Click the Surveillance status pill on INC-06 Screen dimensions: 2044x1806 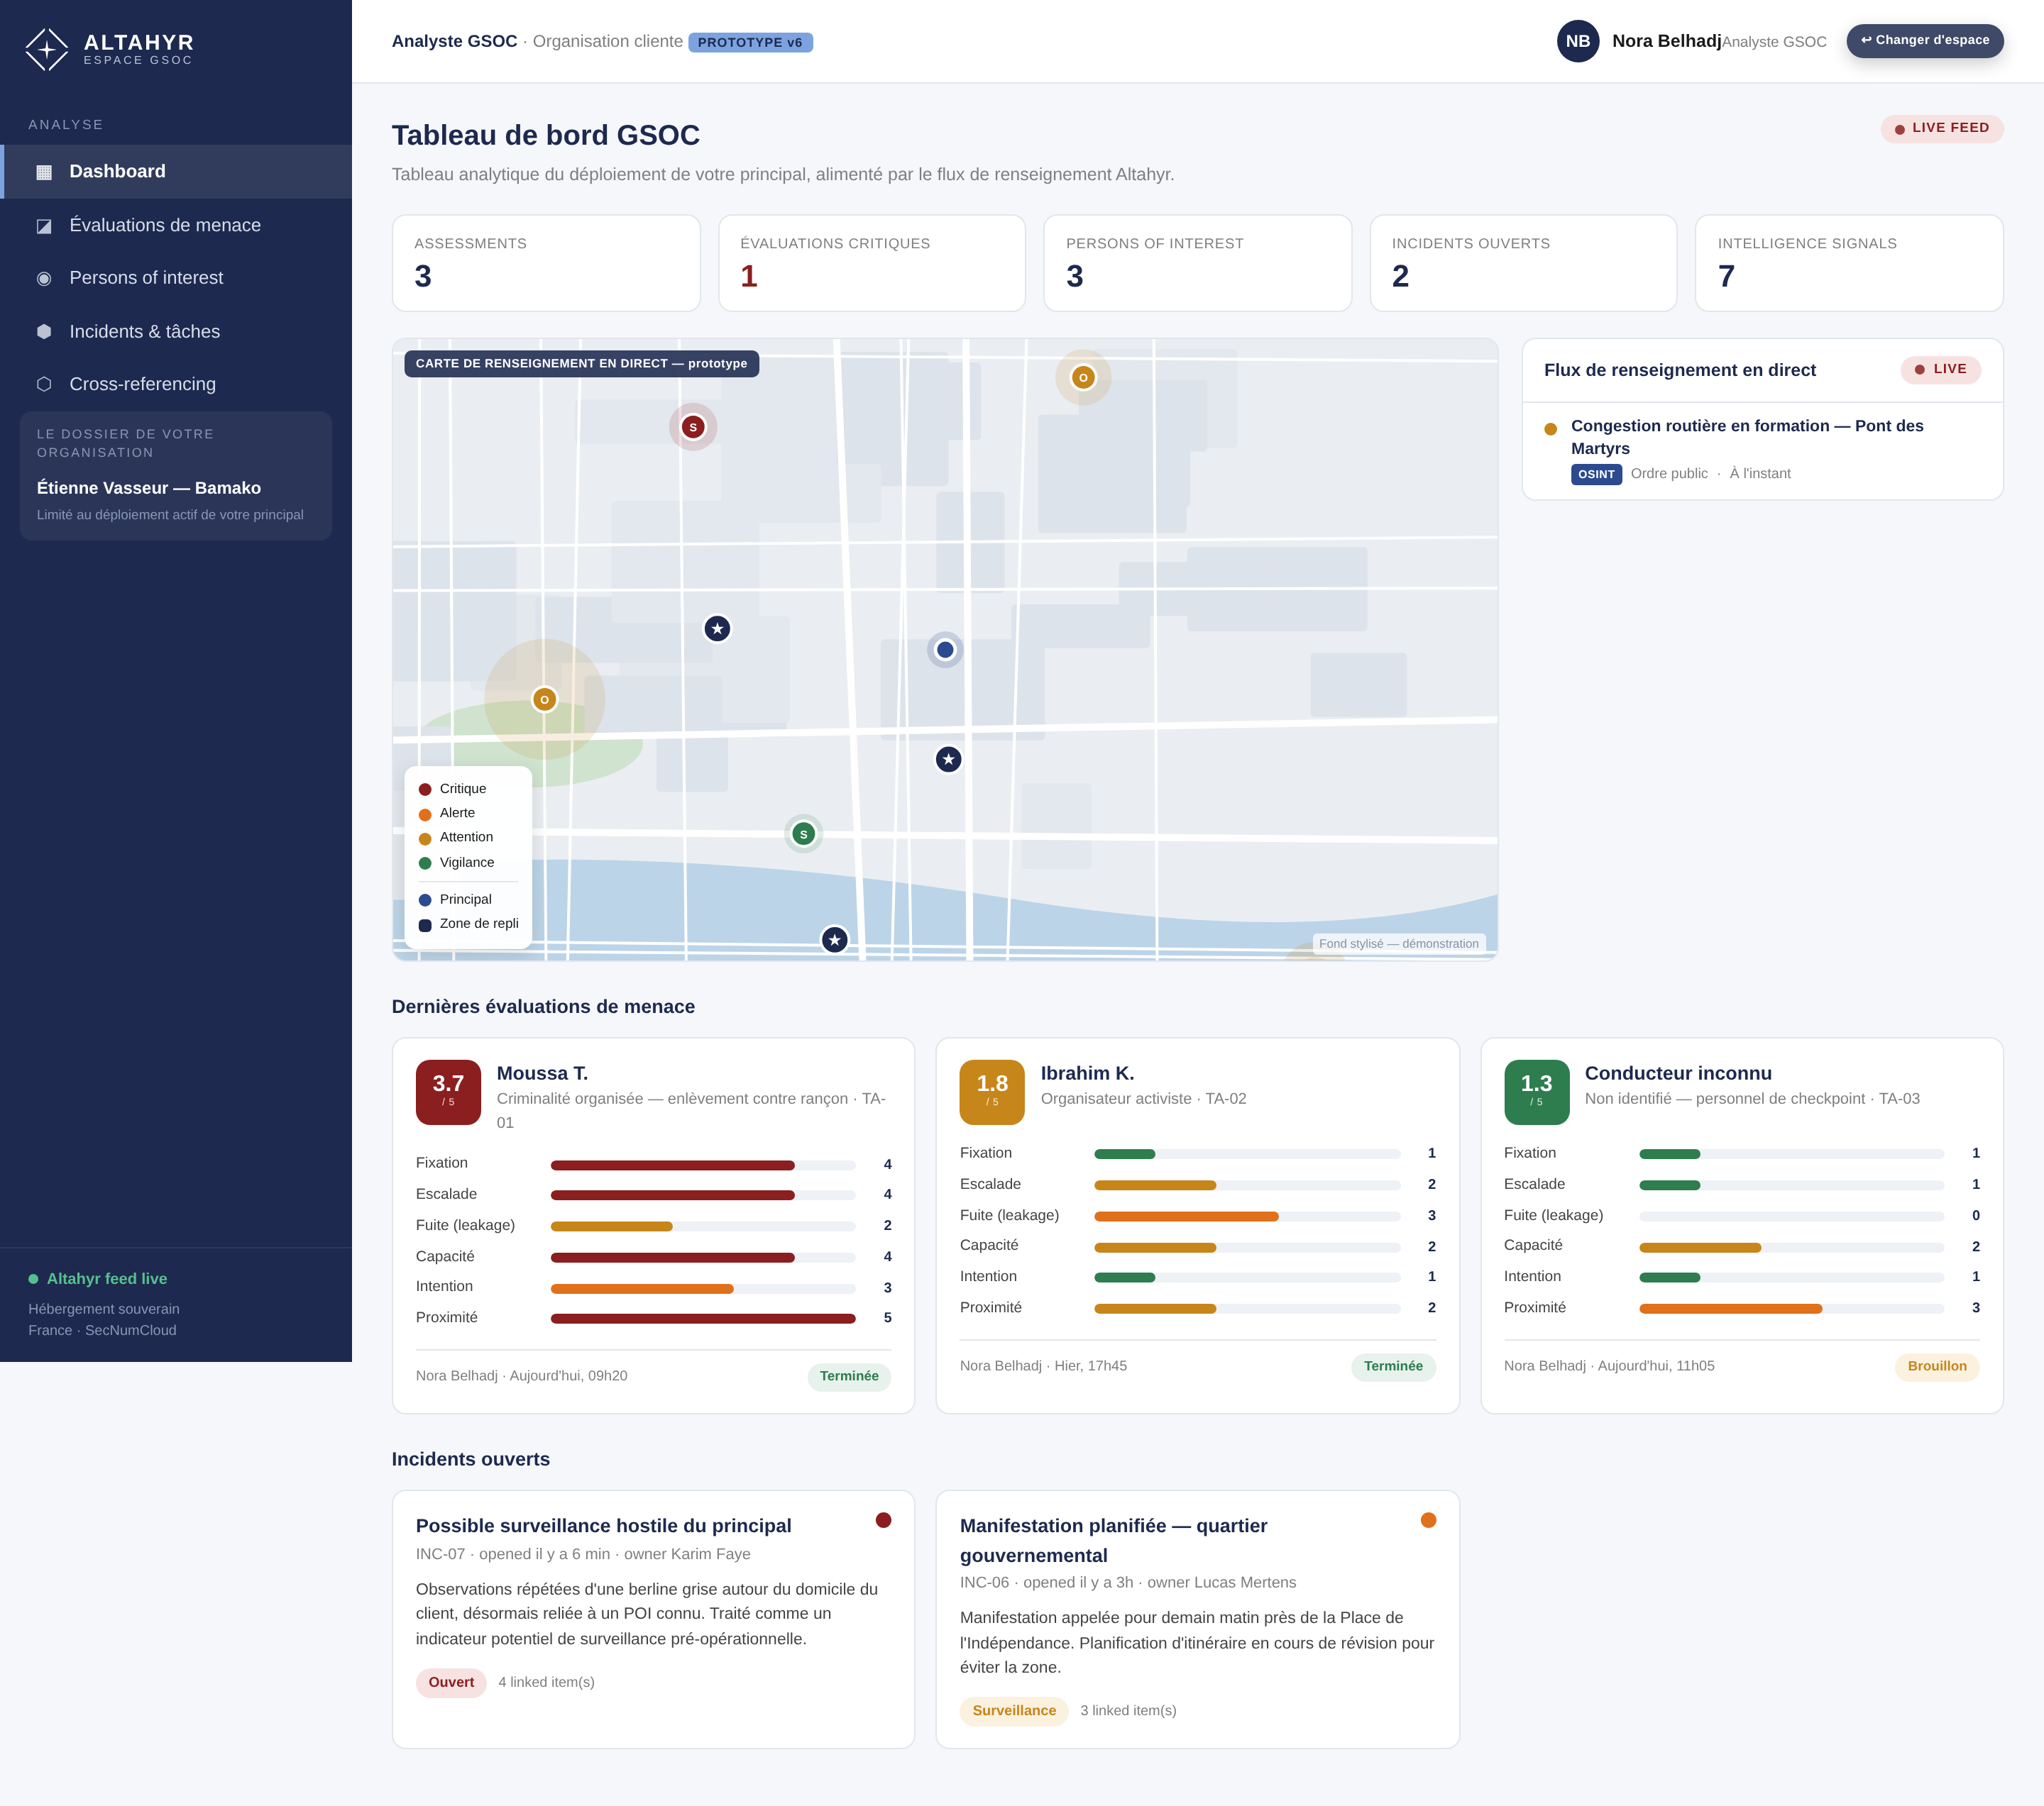[x=1014, y=1711]
